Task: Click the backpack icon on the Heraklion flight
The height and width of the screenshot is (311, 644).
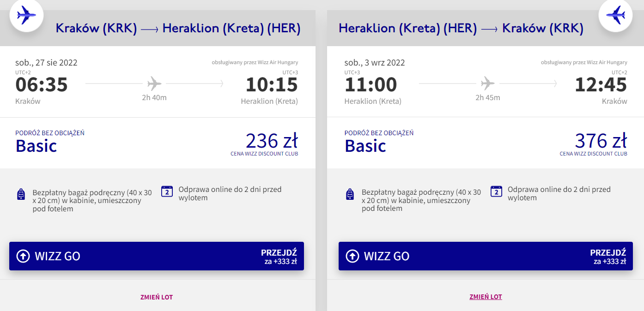Action: (350, 194)
